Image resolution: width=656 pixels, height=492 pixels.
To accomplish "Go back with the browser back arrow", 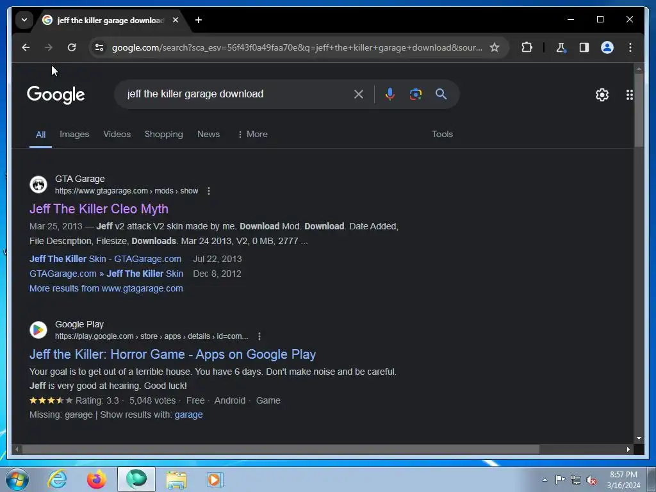I will [x=26, y=47].
